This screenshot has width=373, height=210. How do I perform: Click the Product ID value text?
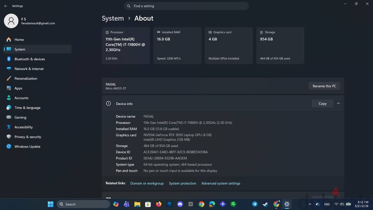point(165,158)
